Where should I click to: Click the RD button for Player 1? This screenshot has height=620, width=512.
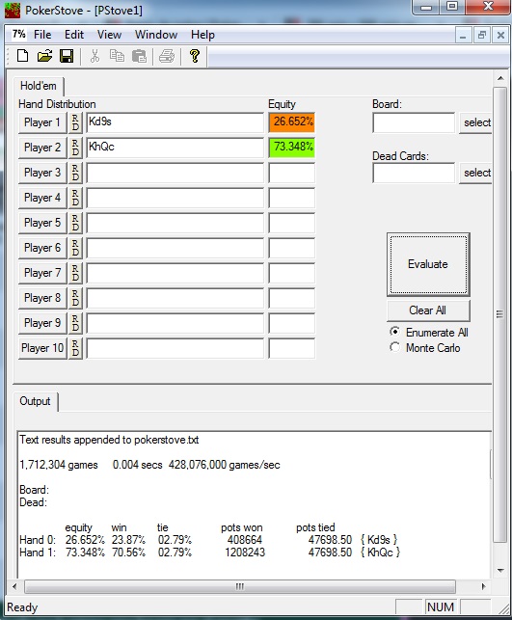coord(75,122)
